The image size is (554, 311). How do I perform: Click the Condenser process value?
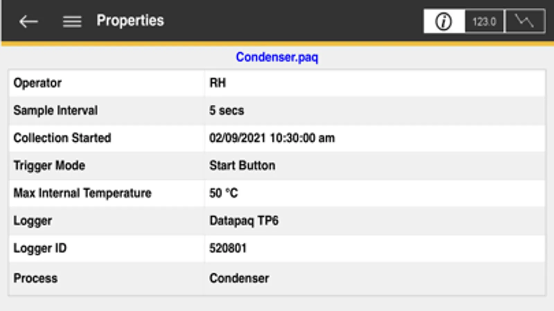[x=239, y=278]
